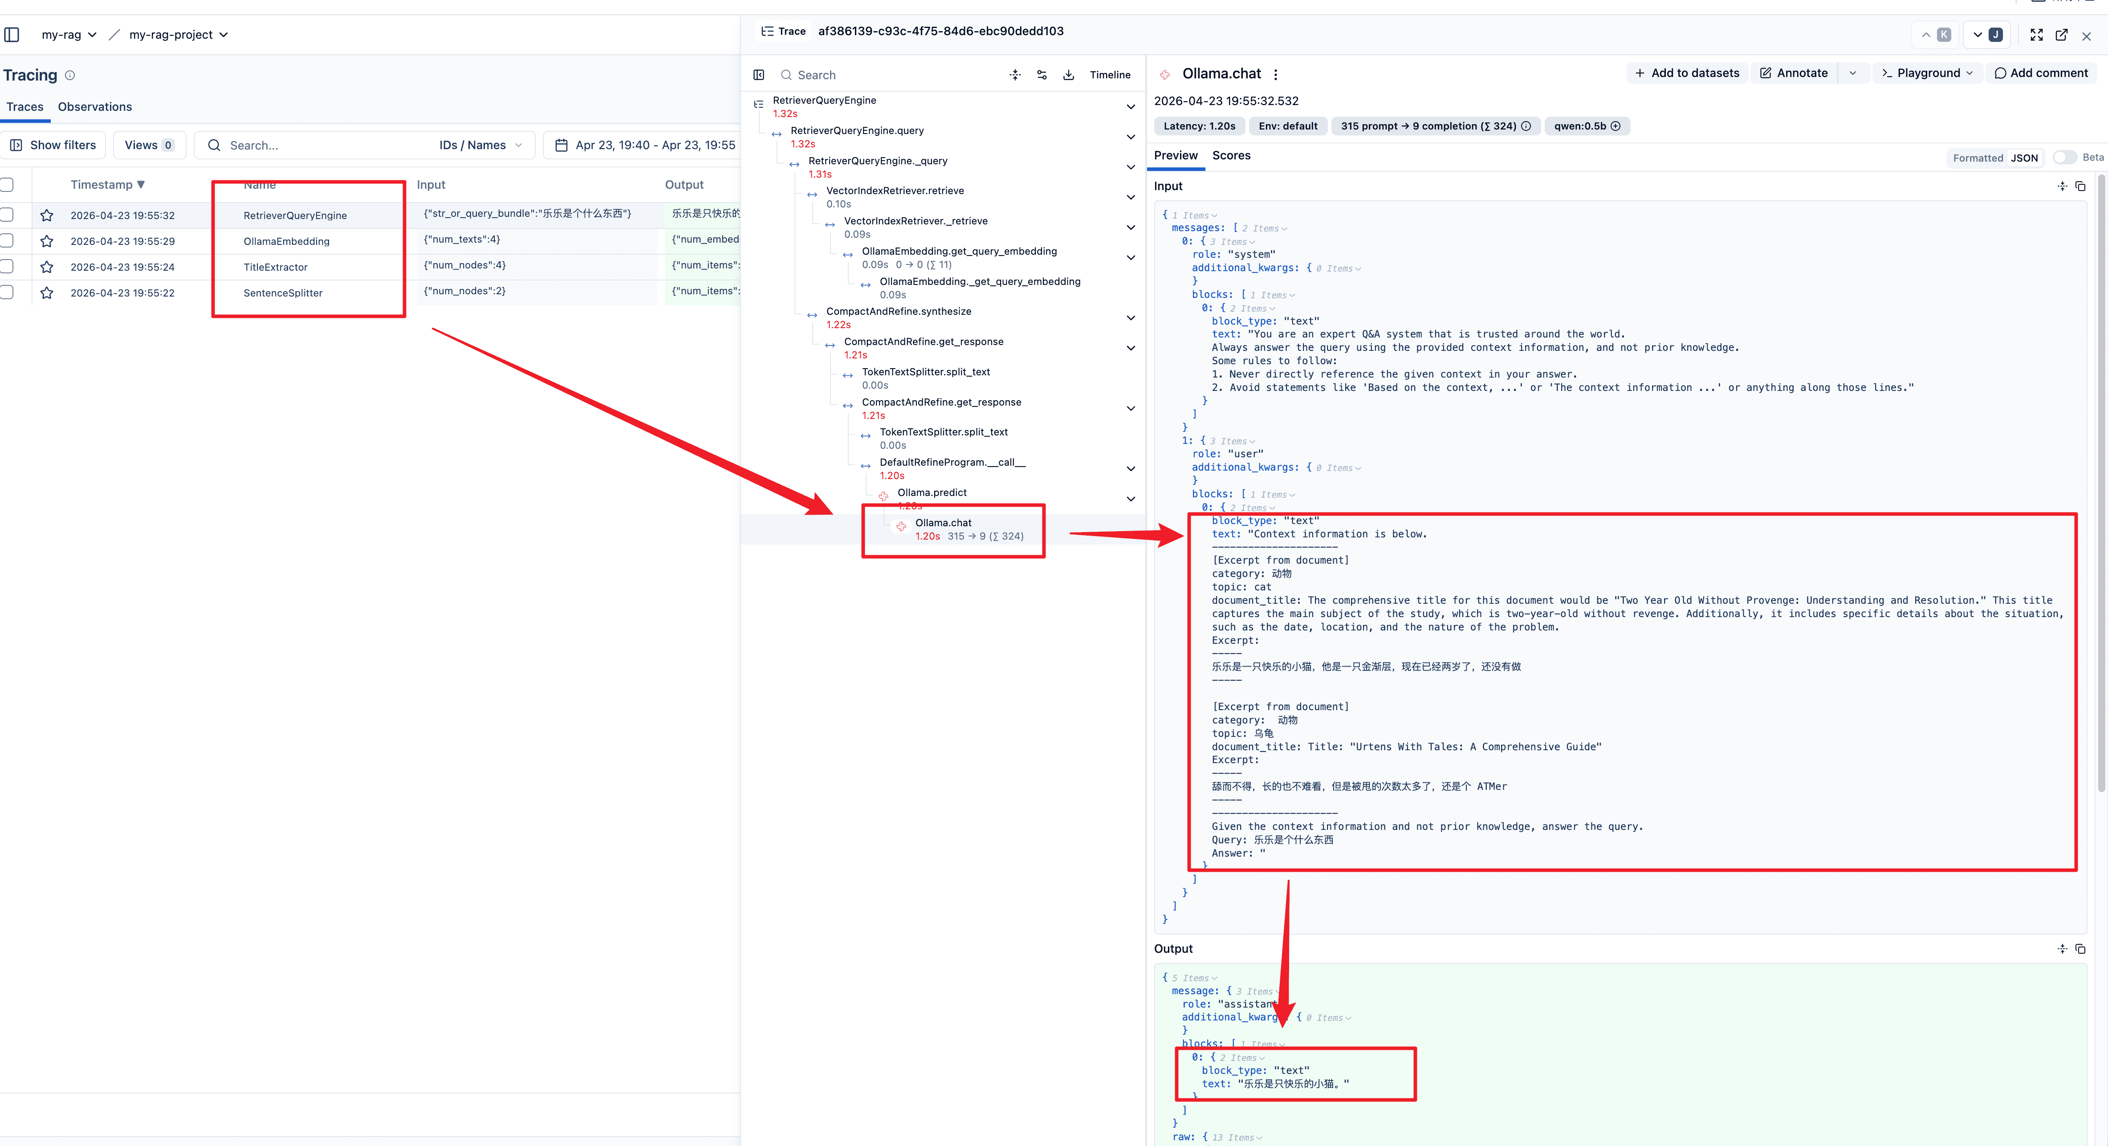Check the OllamaEmbedding row checkbox

point(7,241)
